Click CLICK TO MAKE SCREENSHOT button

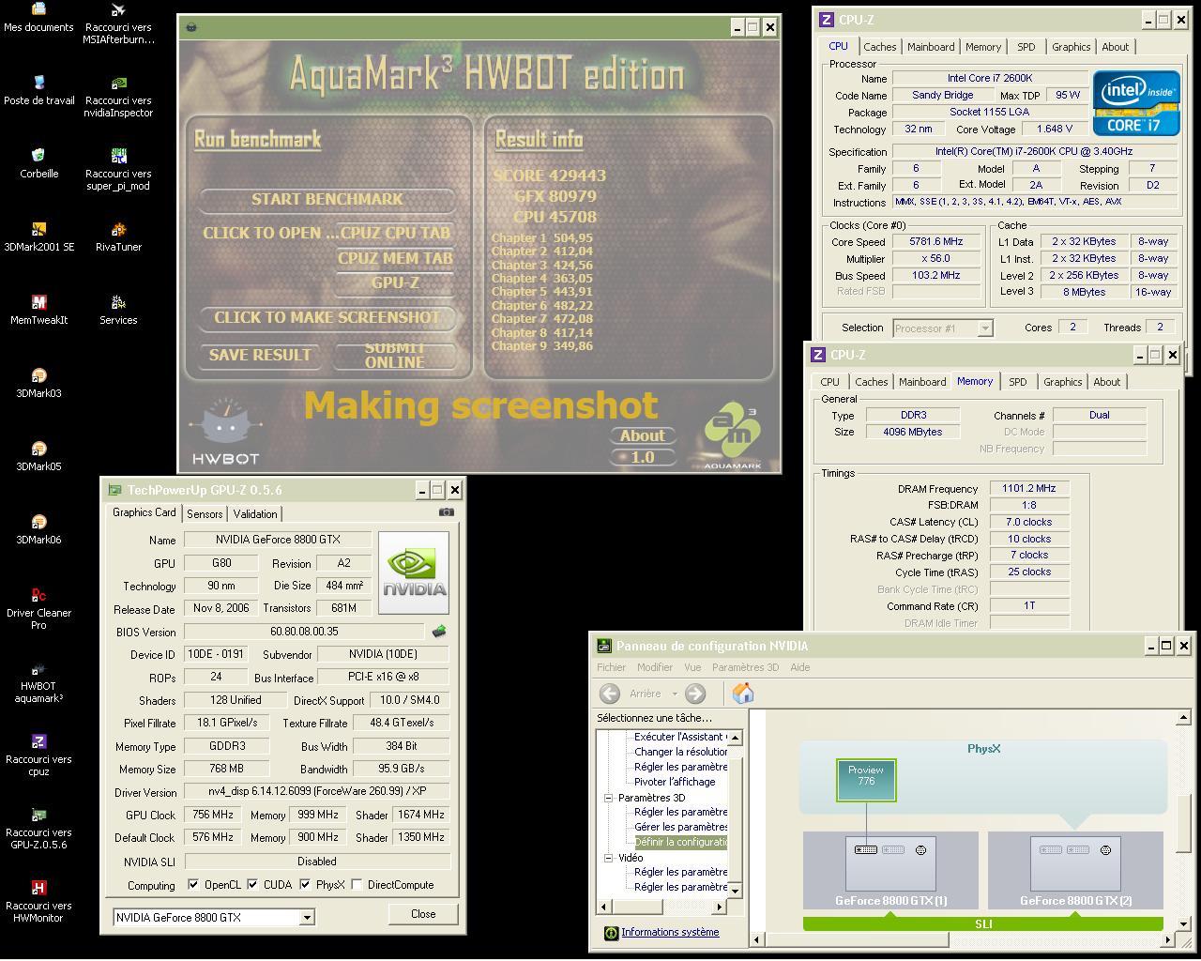tap(327, 317)
